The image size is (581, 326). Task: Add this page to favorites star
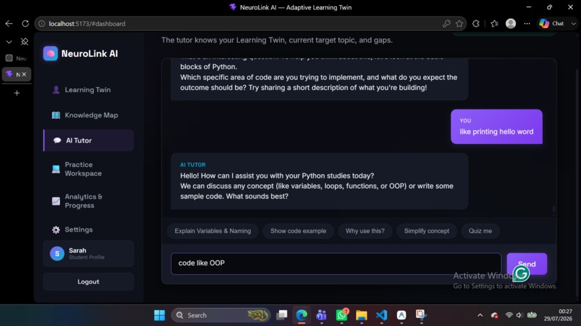459,24
